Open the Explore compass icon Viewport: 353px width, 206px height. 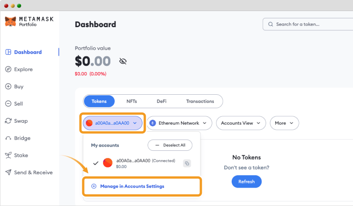8,69
